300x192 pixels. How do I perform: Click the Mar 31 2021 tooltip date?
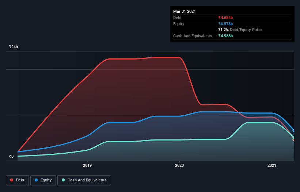pyautogui.click(x=185, y=11)
